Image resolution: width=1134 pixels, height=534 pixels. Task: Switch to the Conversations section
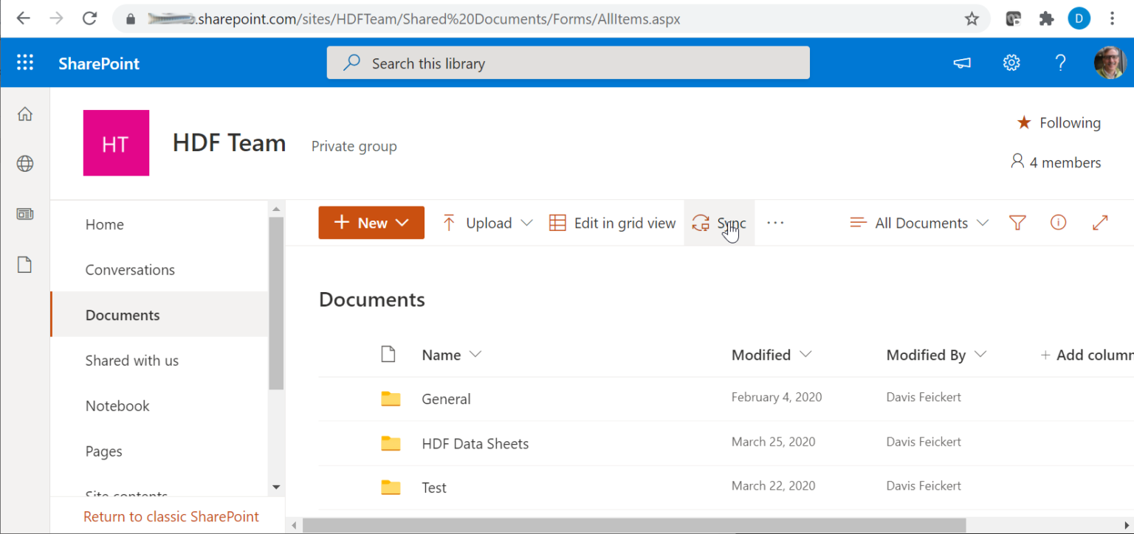pyautogui.click(x=130, y=269)
